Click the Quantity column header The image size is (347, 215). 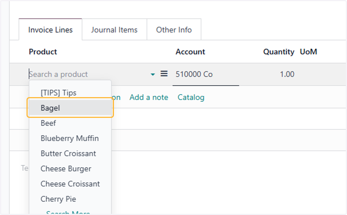click(278, 52)
